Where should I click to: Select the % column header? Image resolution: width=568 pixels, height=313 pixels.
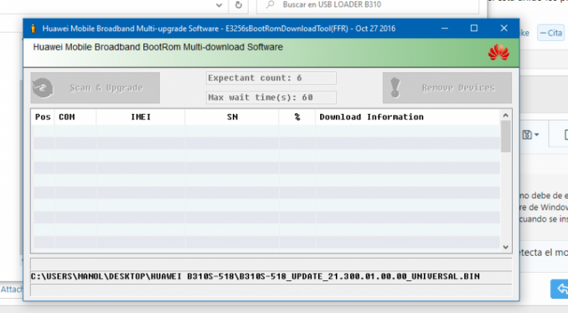pyautogui.click(x=297, y=117)
